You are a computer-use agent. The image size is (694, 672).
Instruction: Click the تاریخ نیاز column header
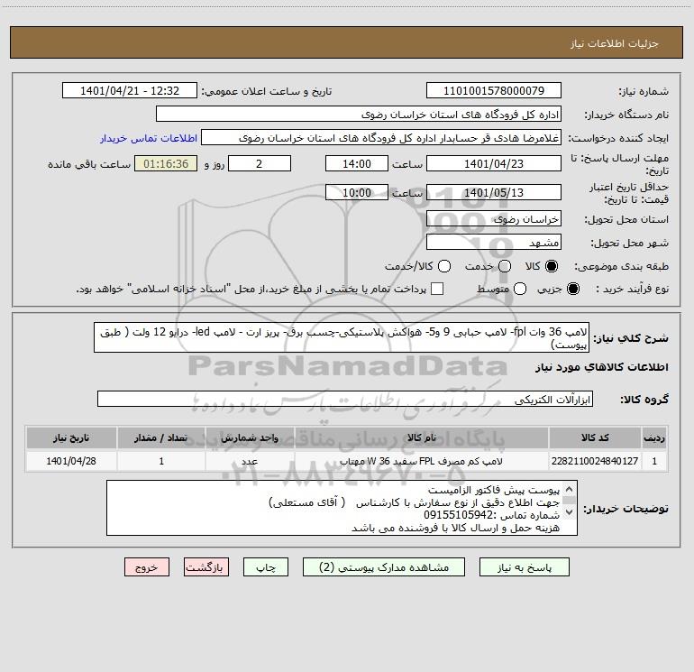click(71, 437)
